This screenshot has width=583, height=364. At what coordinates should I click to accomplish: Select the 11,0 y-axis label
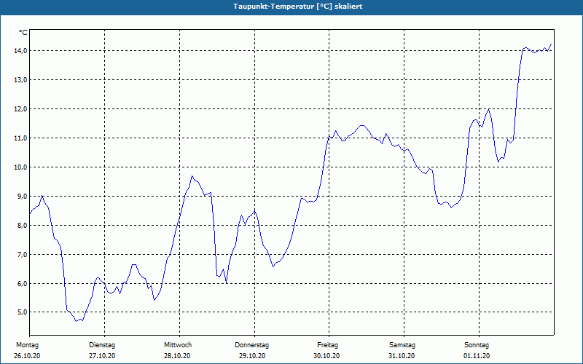[x=20, y=138]
